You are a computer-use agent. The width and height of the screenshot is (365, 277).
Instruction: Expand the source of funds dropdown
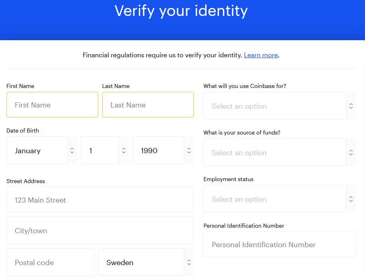(x=275, y=153)
